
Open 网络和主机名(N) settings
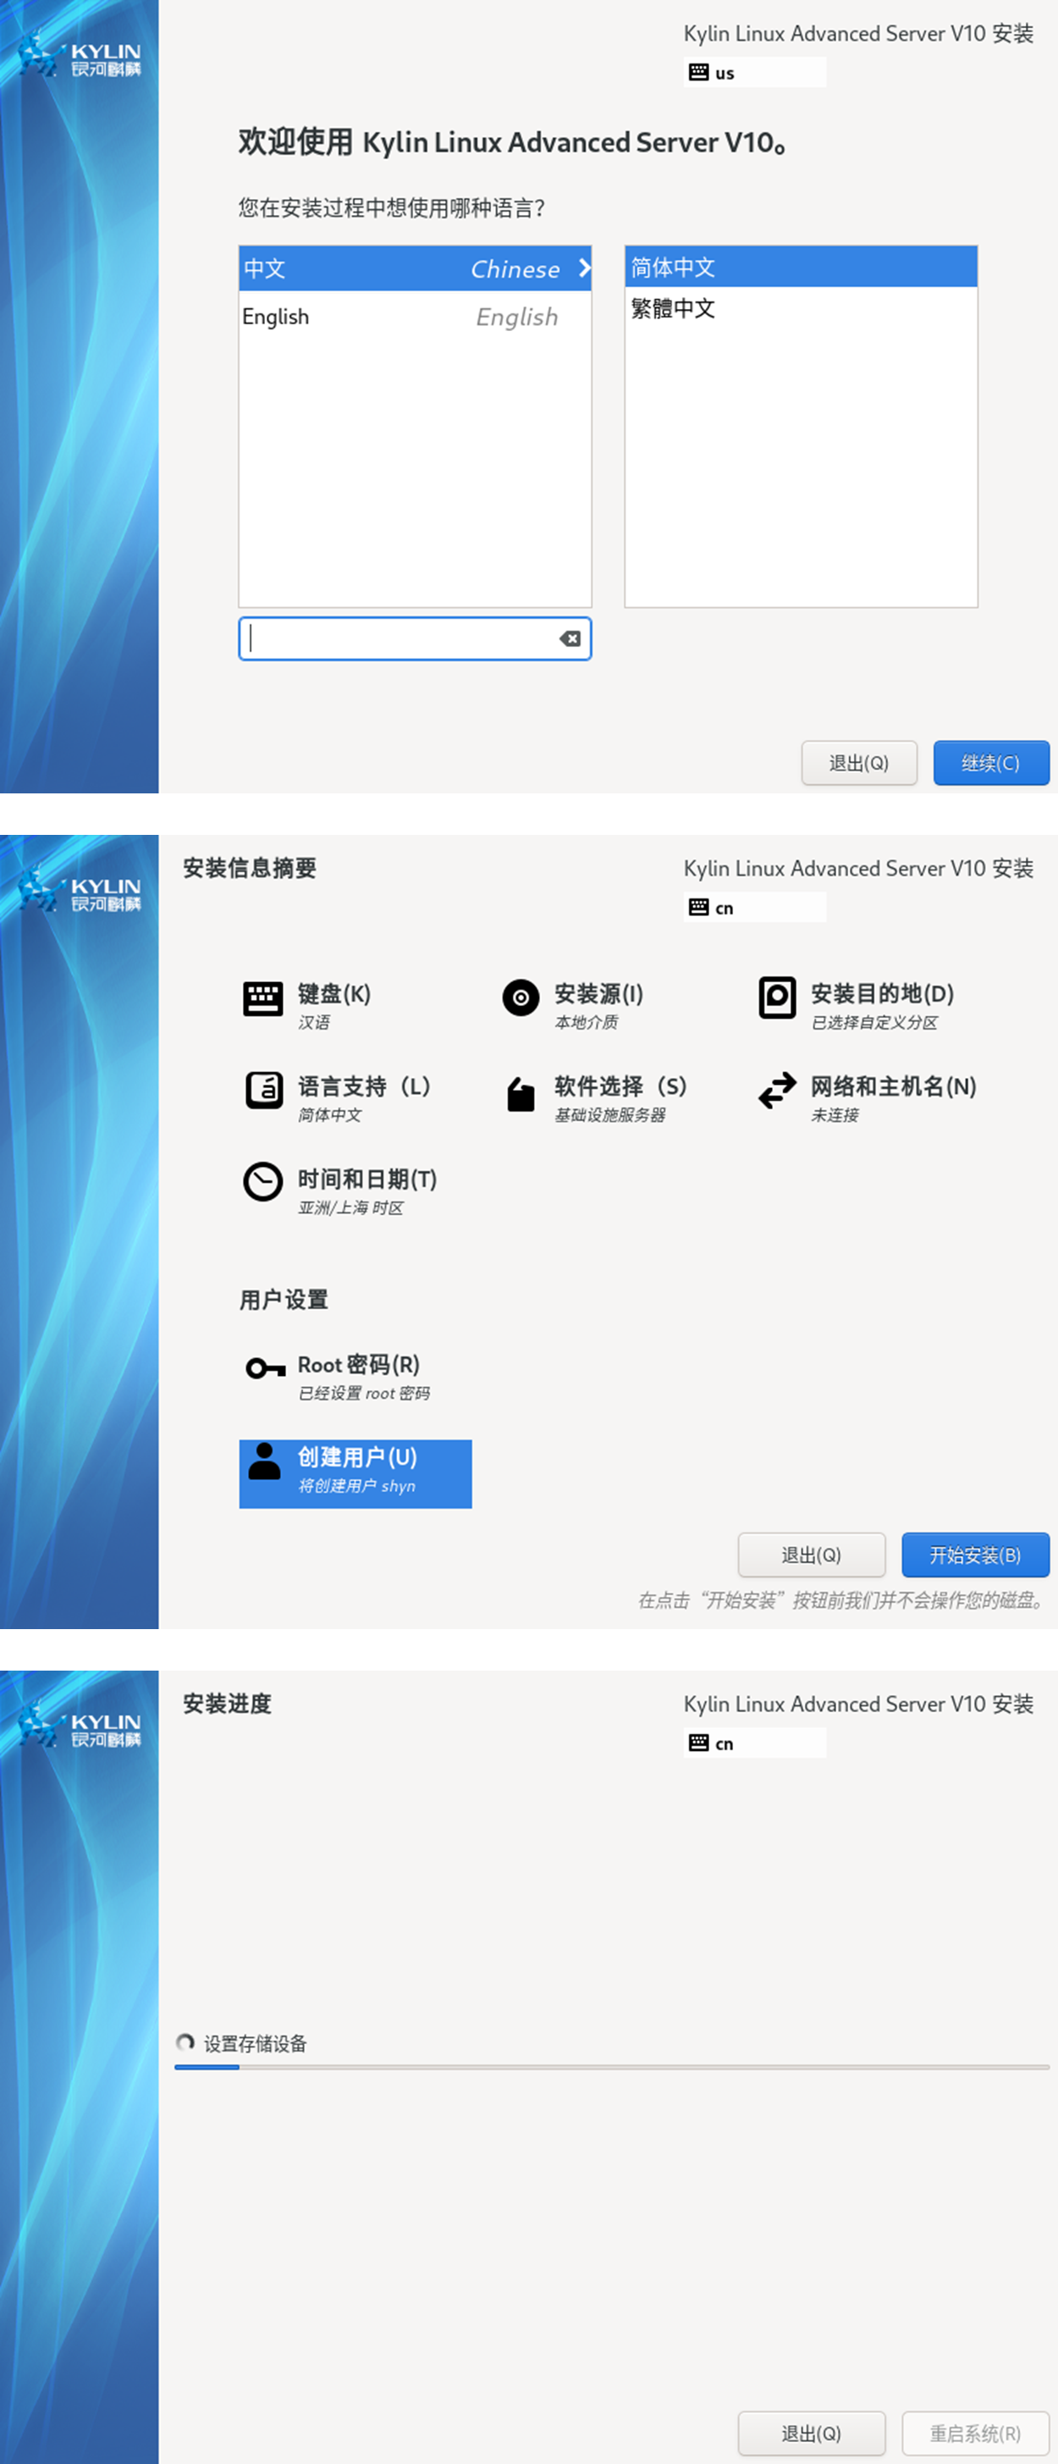[x=868, y=1098]
